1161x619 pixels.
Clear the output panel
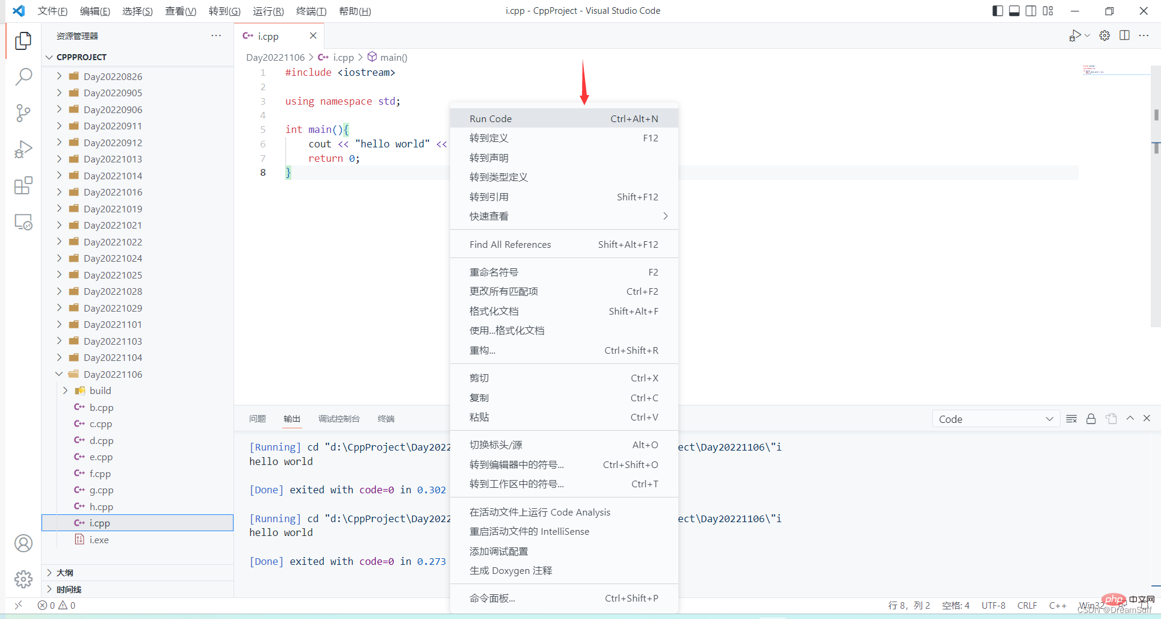tap(1071, 419)
